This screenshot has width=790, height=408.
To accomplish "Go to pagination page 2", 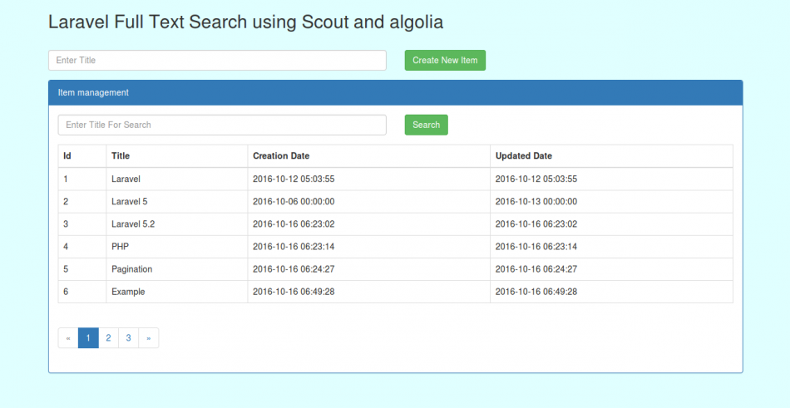I will 108,338.
